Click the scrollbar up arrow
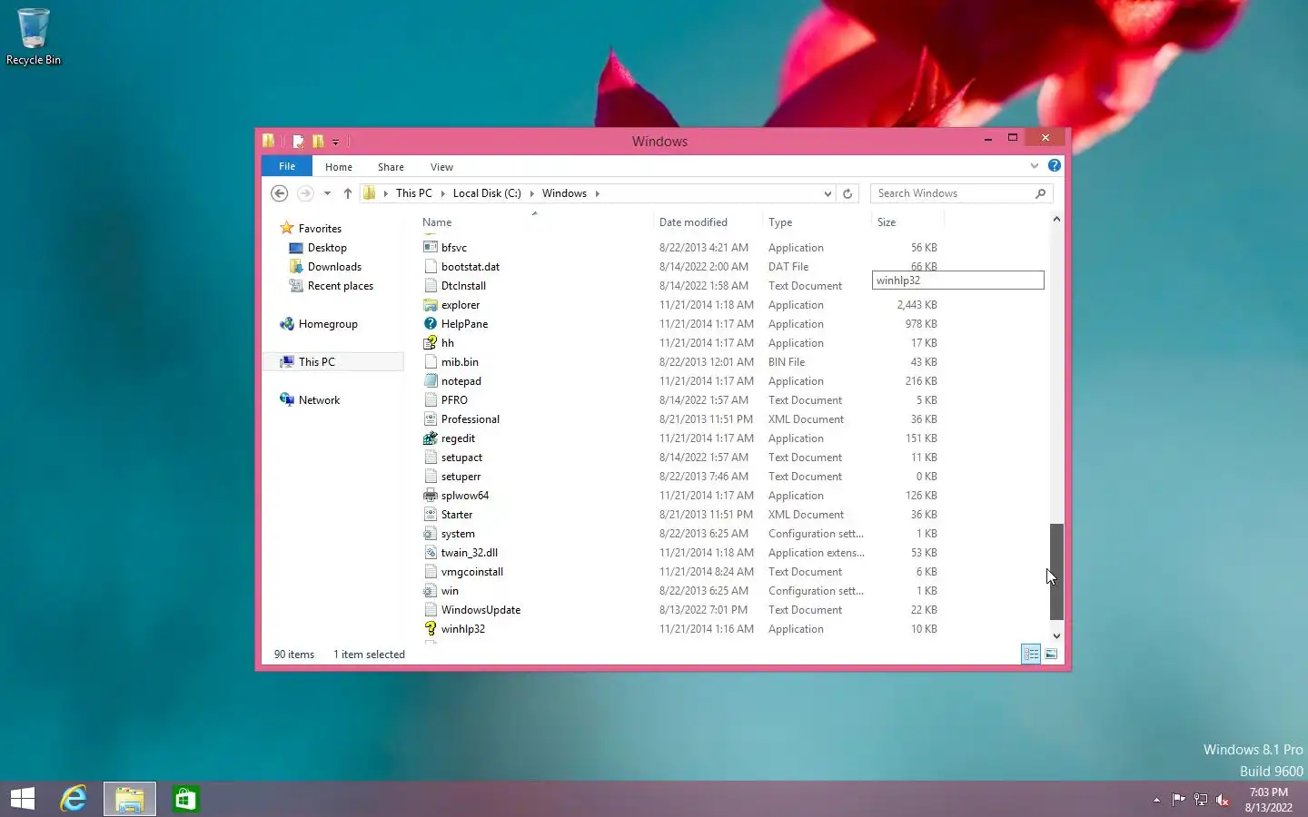1308x817 pixels. click(1056, 219)
